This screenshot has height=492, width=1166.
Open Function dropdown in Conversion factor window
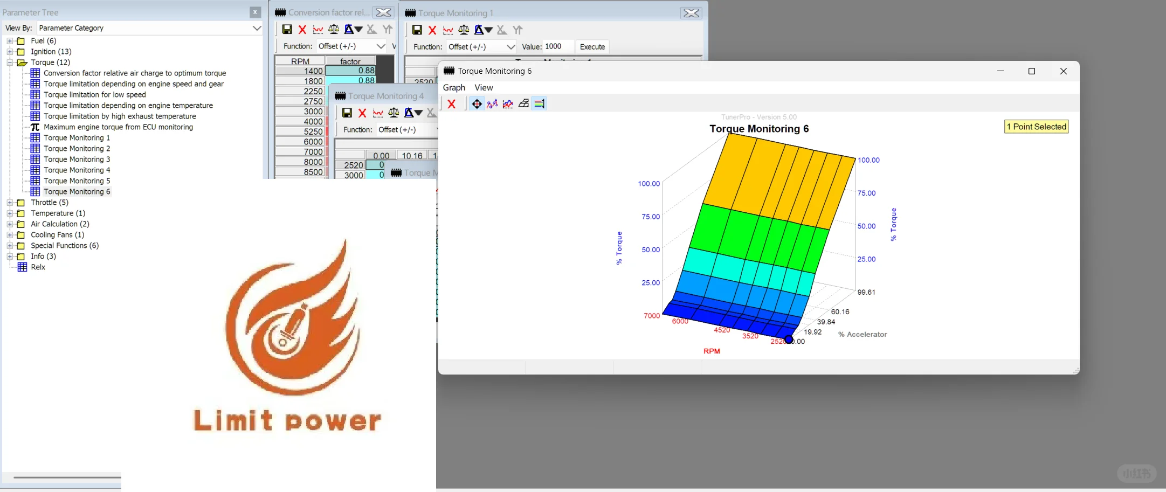(x=381, y=46)
